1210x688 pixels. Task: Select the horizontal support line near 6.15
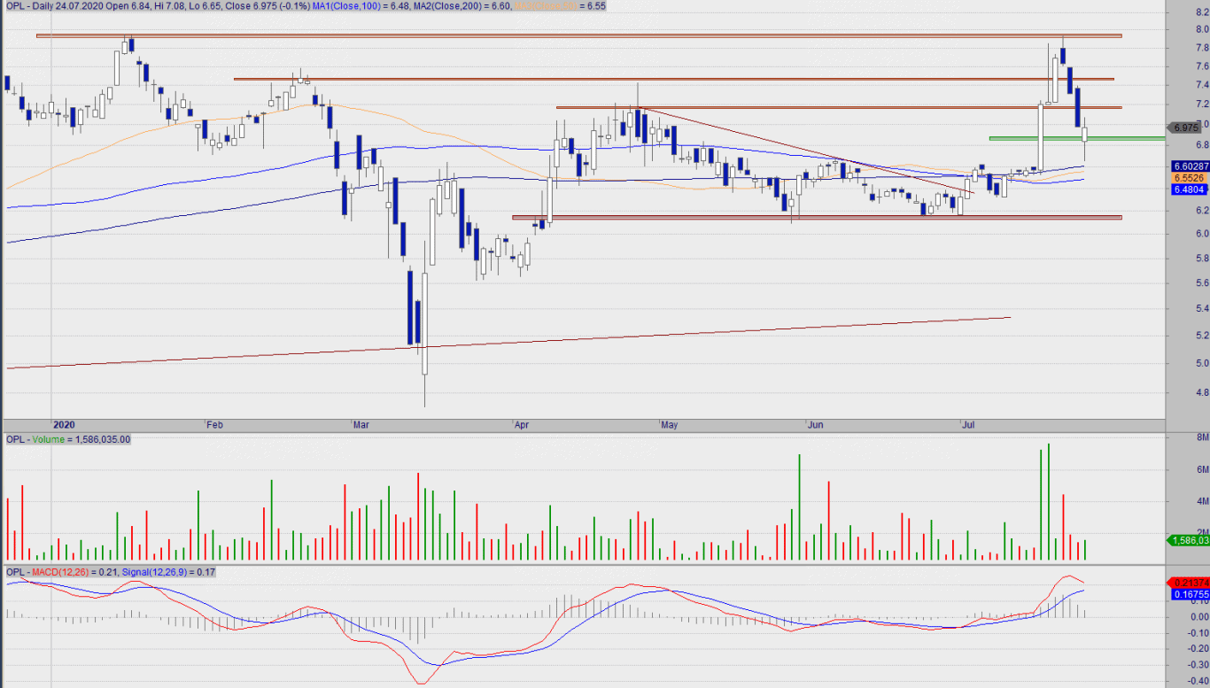[817, 217]
